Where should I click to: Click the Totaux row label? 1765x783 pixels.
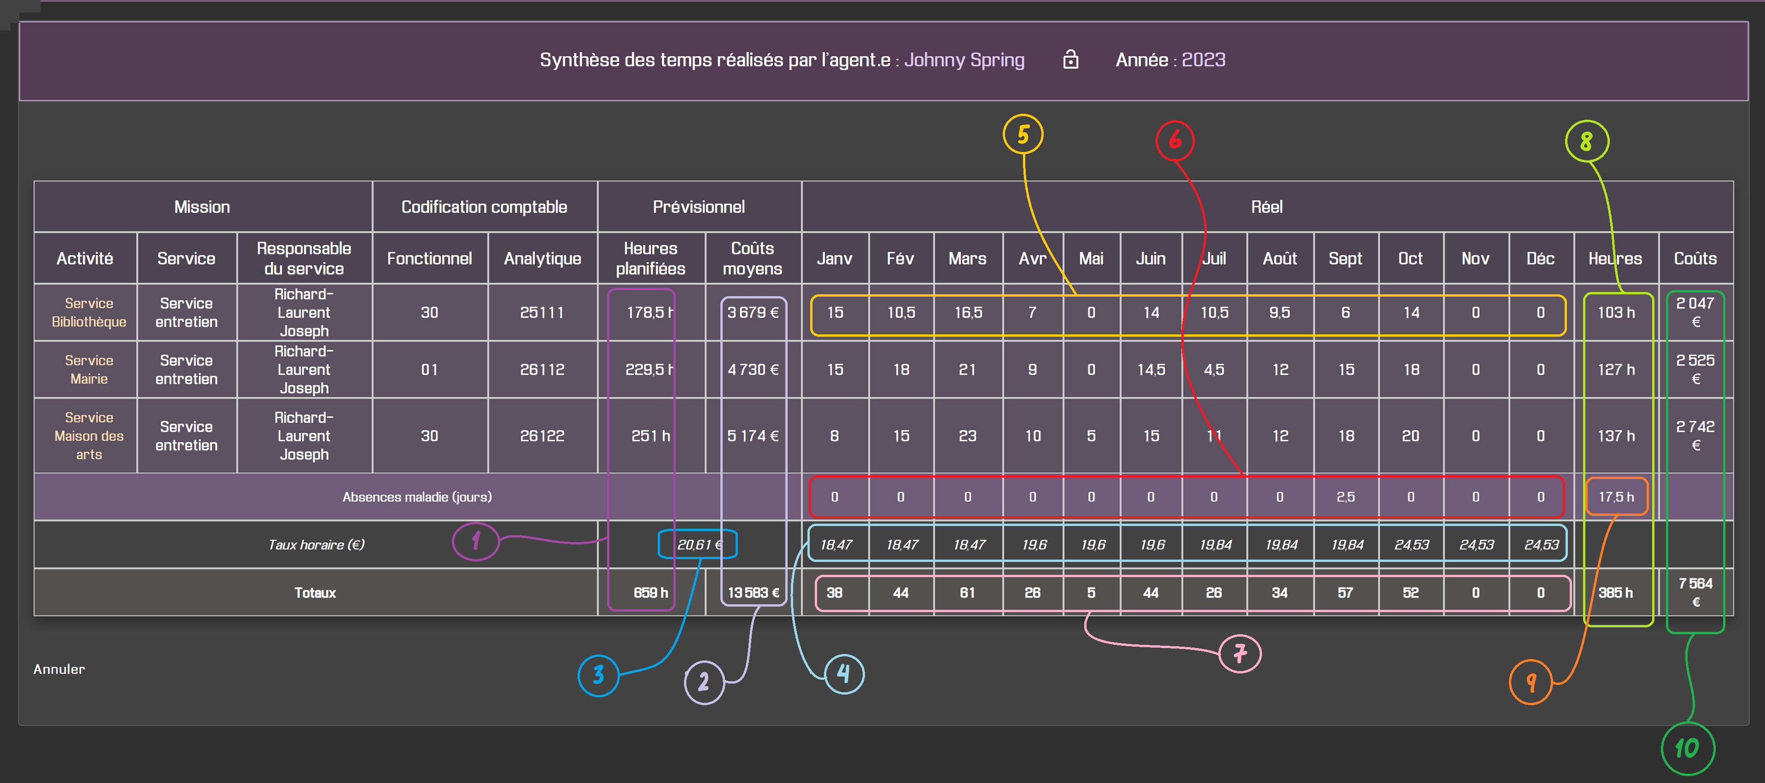click(315, 593)
